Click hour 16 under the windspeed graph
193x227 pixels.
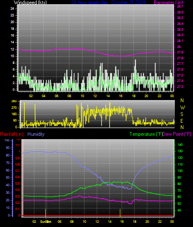(121, 96)
